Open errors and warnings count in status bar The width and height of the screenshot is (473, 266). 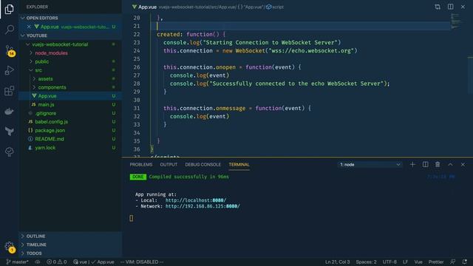coord(57,262)
